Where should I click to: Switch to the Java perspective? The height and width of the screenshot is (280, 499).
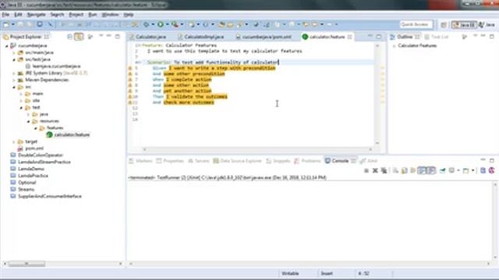[x=487, y=25]
